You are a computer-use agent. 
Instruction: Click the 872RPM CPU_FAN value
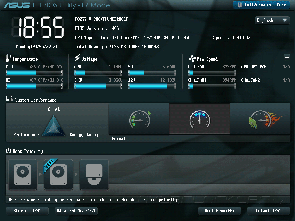(229, 67)
